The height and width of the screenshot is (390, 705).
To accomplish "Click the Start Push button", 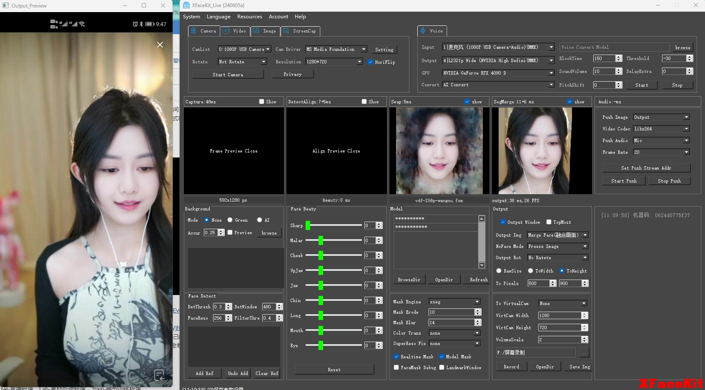I will (624, 181).
